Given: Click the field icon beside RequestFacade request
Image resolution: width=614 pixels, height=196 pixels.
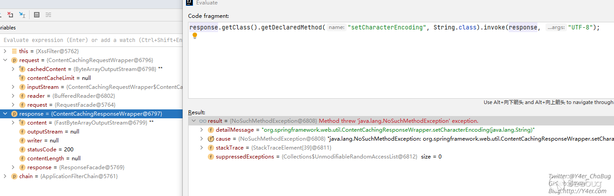Looking at the screenshot, I should (22, 105).
